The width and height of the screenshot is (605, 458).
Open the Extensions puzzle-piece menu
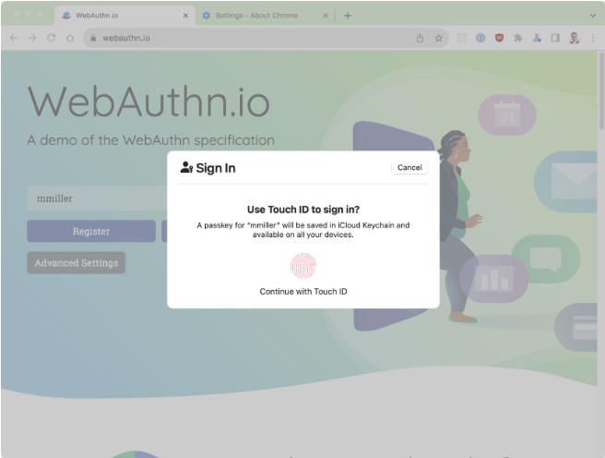[517, 38]
